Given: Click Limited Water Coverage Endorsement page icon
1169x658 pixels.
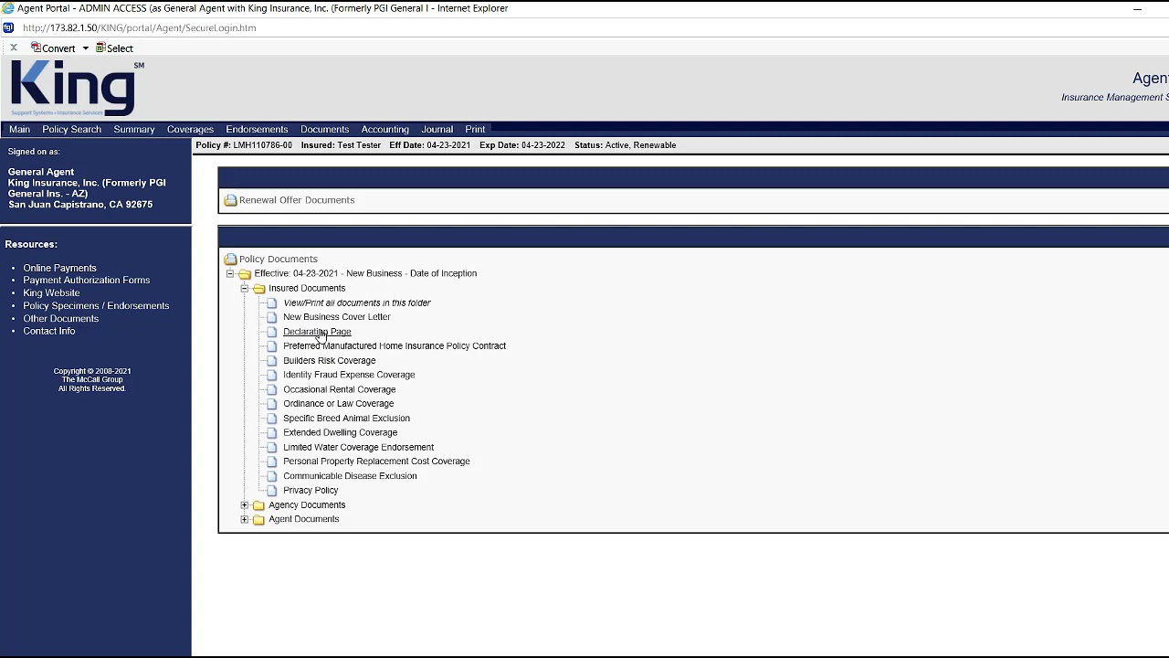Looking at the screenshot, I should pyautogui.click(x=272, y=447).
